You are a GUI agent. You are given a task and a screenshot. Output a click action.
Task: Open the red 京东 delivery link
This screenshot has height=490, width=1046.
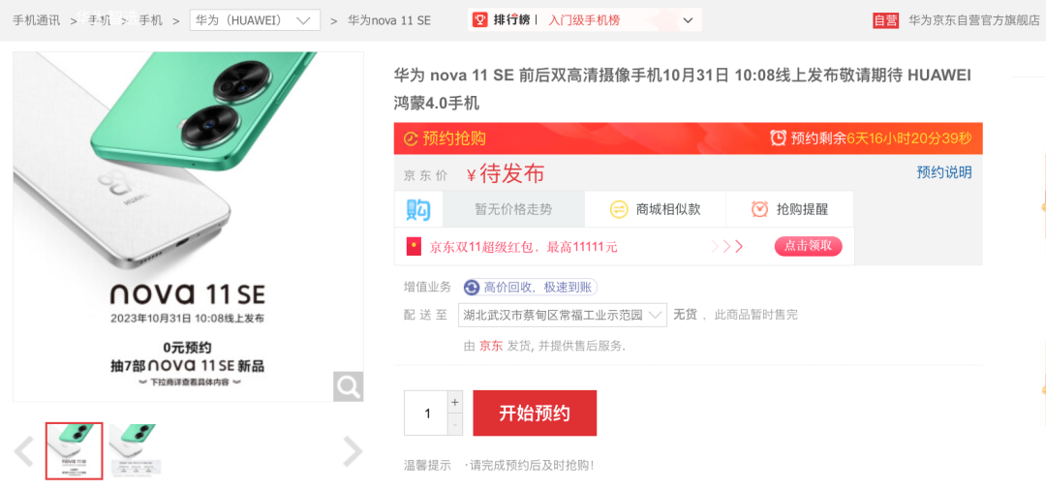point(491,346)
